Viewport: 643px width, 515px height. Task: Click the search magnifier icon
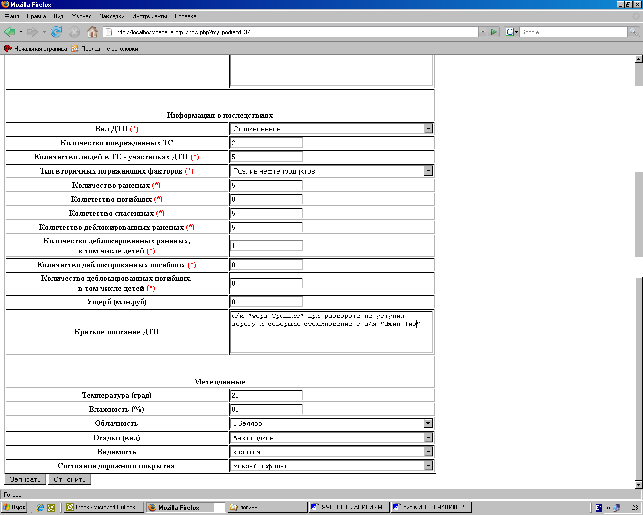click(x=634, y=32)
